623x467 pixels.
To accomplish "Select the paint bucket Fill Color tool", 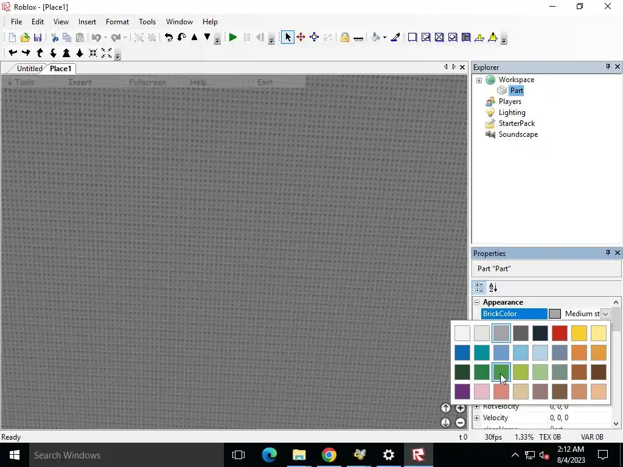I will [x=375, y=37].
